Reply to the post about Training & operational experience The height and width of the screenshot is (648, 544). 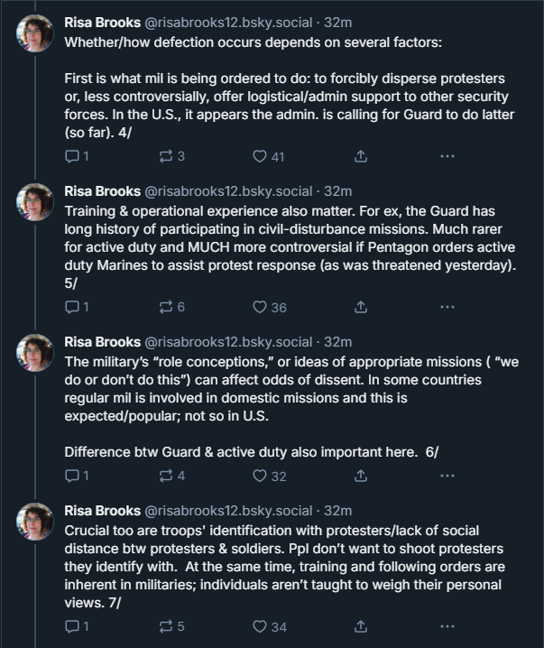(77, 307)
